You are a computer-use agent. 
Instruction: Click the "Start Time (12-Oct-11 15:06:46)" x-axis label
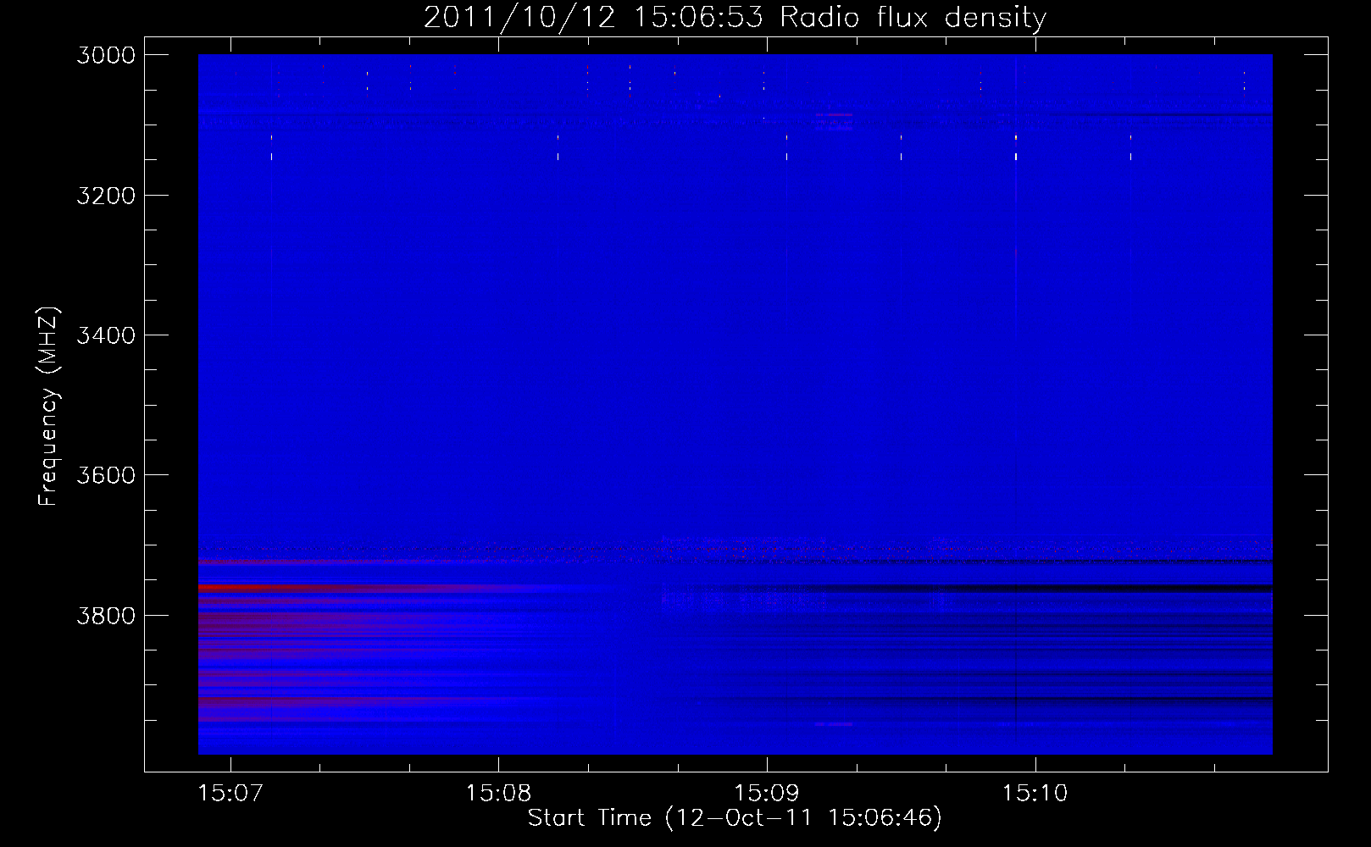[x=735, y=818]
